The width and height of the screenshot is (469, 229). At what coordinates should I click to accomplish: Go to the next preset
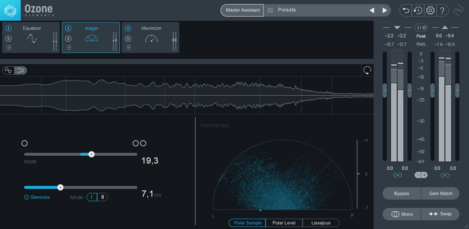pos(385,10)
